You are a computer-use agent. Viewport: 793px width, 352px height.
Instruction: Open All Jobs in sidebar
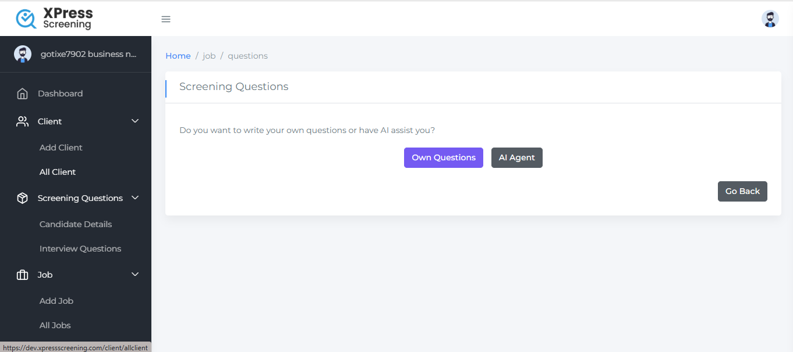pos(55,325)
